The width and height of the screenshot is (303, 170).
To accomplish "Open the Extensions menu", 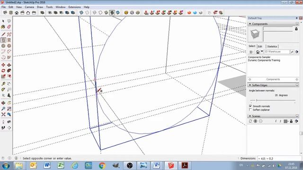I will [x=75, y=7].
